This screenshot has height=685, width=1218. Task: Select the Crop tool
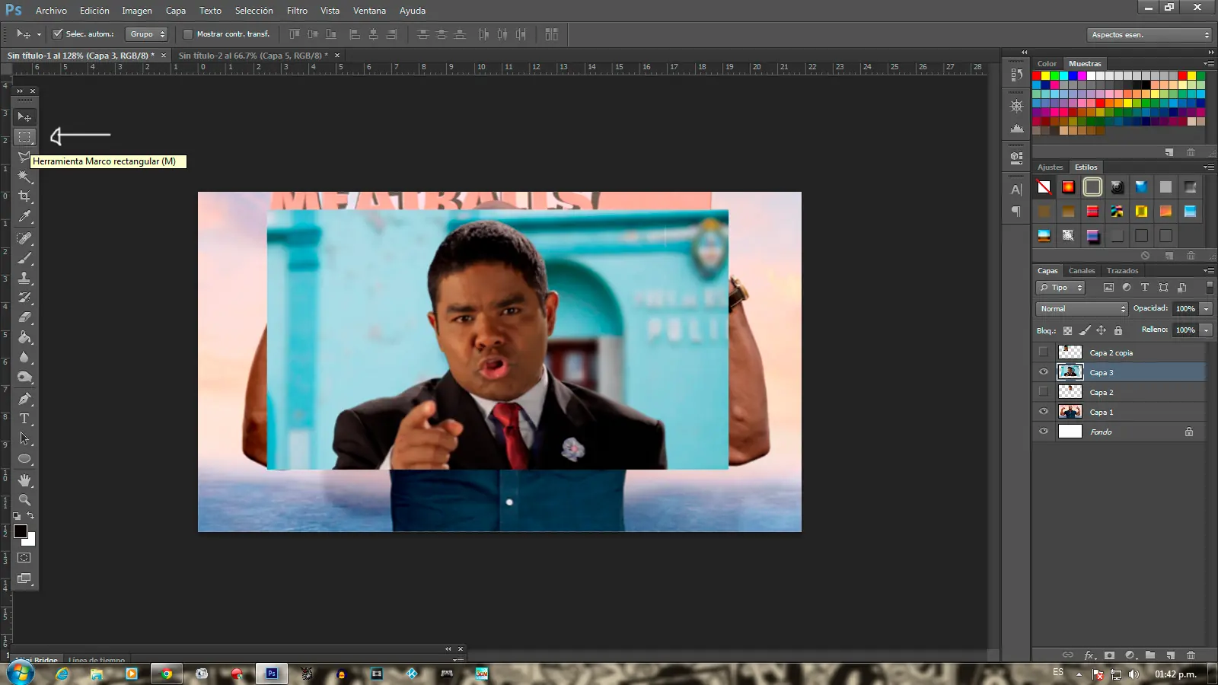click(x=24, y=196)
